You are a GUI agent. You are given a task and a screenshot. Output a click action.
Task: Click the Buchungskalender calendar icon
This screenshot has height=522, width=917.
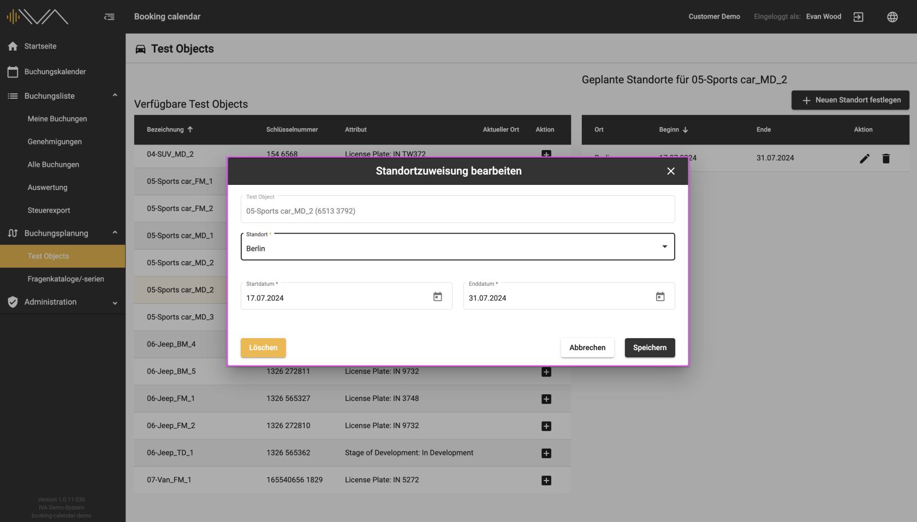pyautogui.click(x=13, y=71)
